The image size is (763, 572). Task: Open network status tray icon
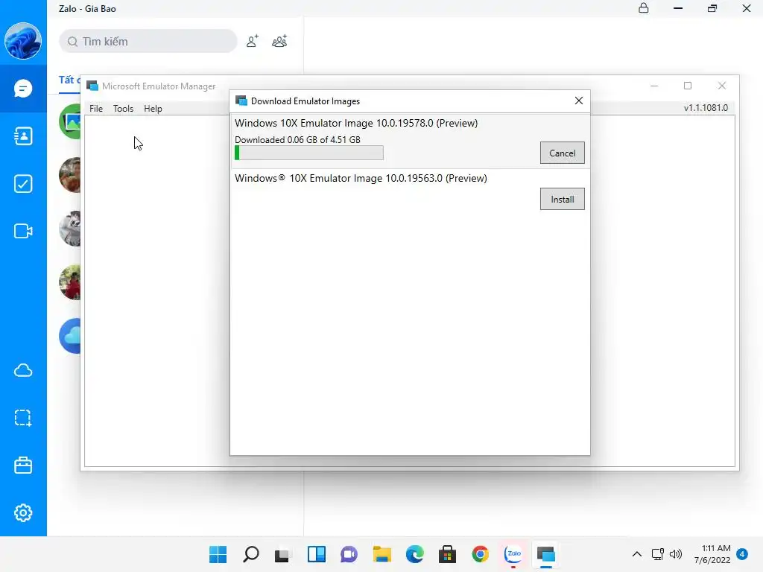click(x=657, y=554)
